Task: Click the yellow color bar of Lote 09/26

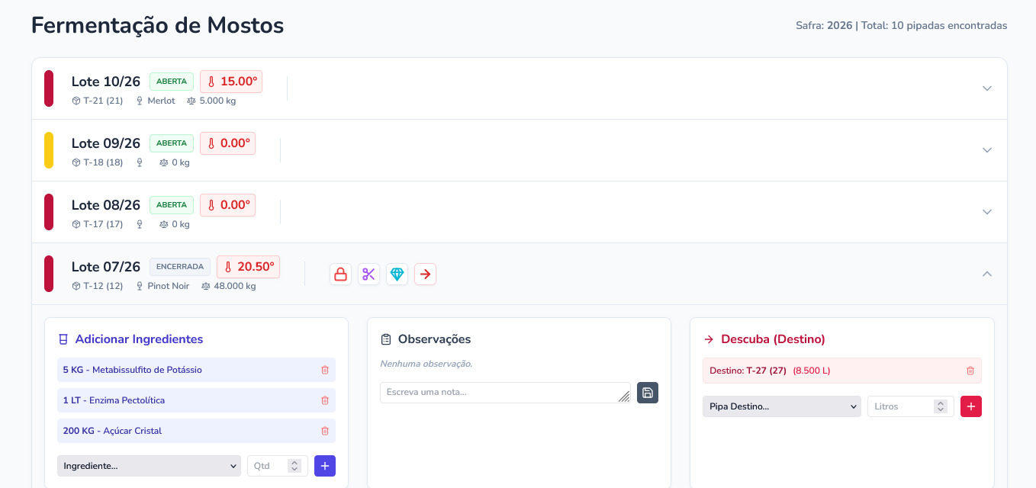Action: click(x=49, y=150)
